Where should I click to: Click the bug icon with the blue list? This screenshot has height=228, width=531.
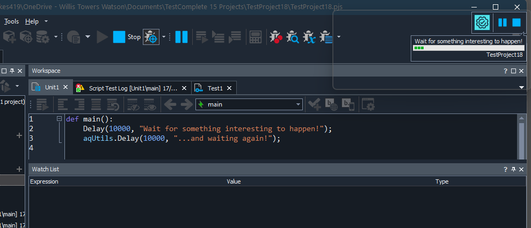pyautogui.click(x=326, y=37)
